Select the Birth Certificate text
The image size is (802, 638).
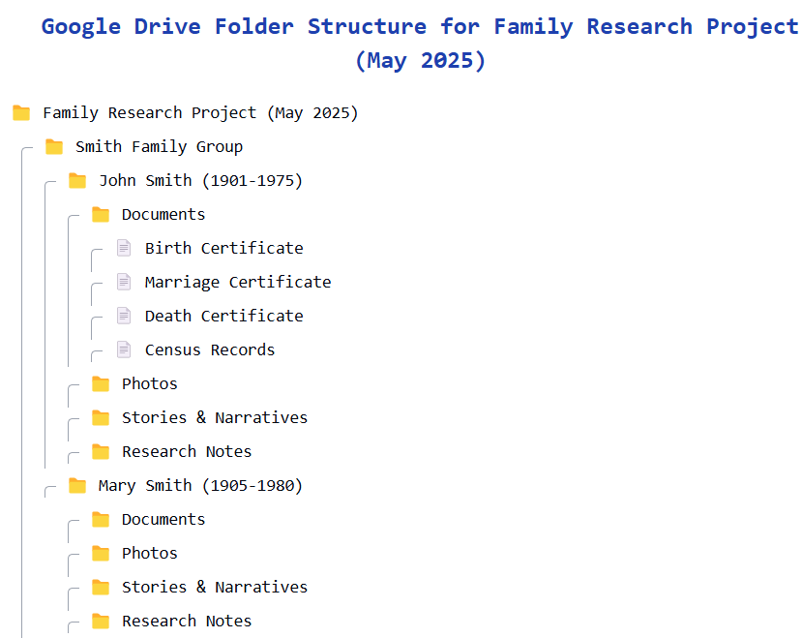click(224, 249)
